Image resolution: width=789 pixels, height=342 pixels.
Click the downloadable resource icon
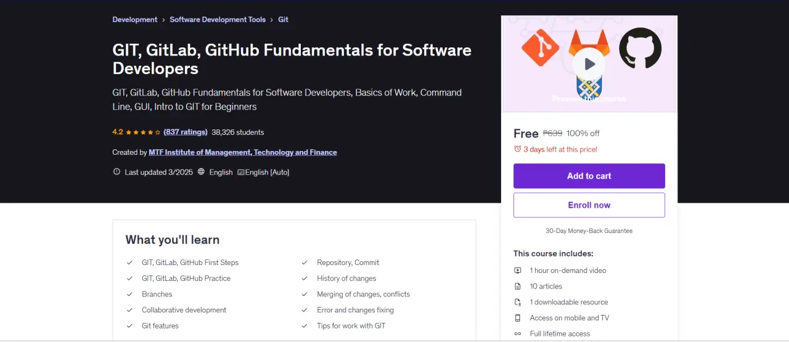(x=518, y=302)
